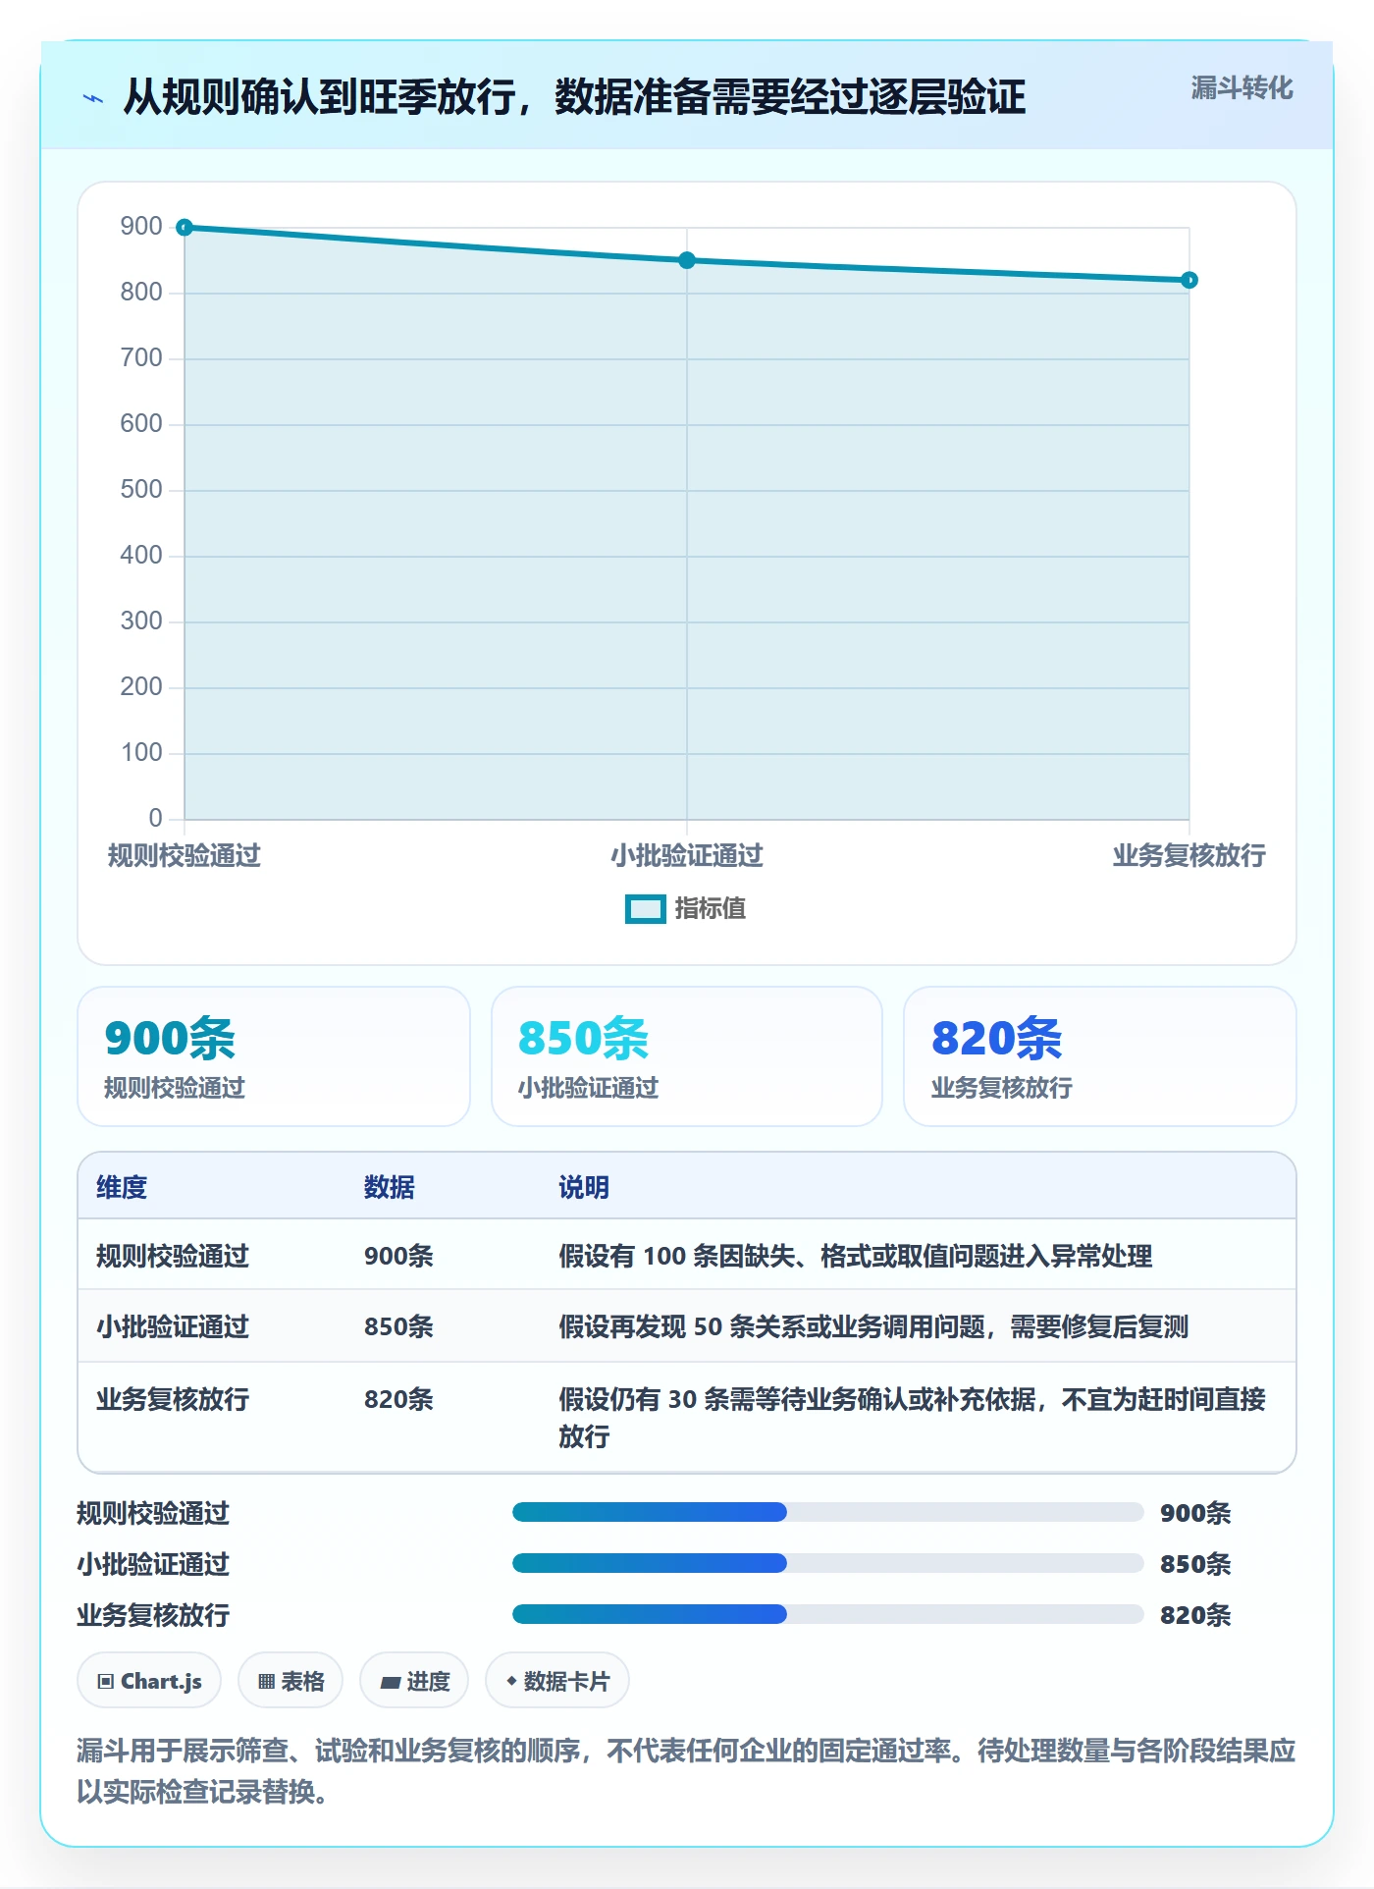Select the 820条 data card

pyautogui.click(x=1100, y=1056)
